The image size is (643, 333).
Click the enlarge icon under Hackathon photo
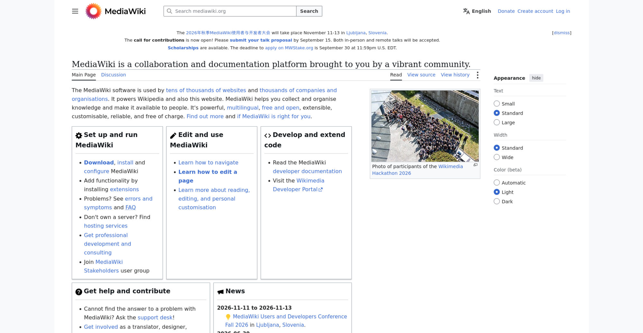click(x=475, y=165)
